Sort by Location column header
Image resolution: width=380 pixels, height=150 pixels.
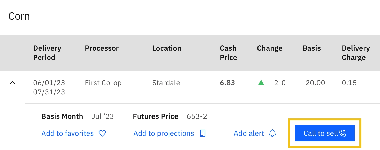pyautogui.click(x=167, y=48)
